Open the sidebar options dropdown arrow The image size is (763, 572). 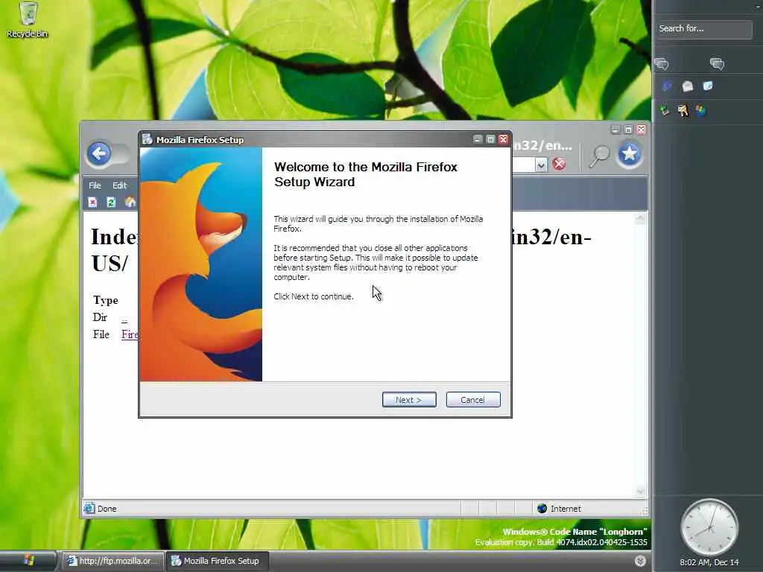point(758,6)
